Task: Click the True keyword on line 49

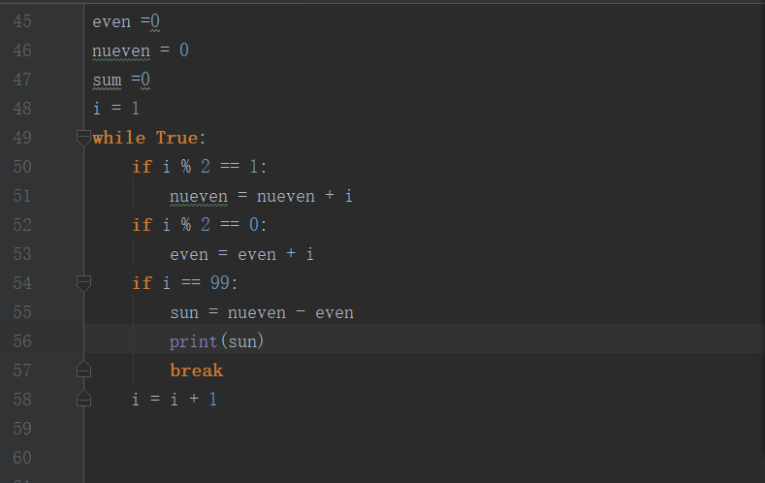Action: pyautogui.click(x=176, y=138)
